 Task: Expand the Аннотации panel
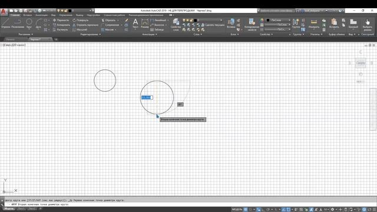149,34
